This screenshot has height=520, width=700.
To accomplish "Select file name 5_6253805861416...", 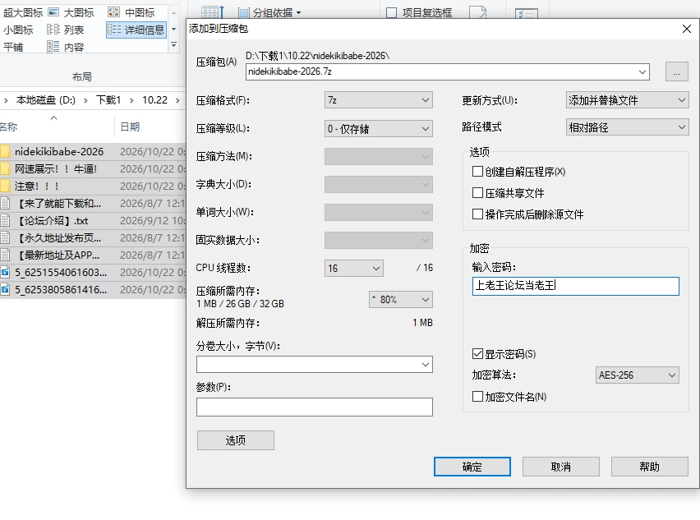I will pos(61,290).
